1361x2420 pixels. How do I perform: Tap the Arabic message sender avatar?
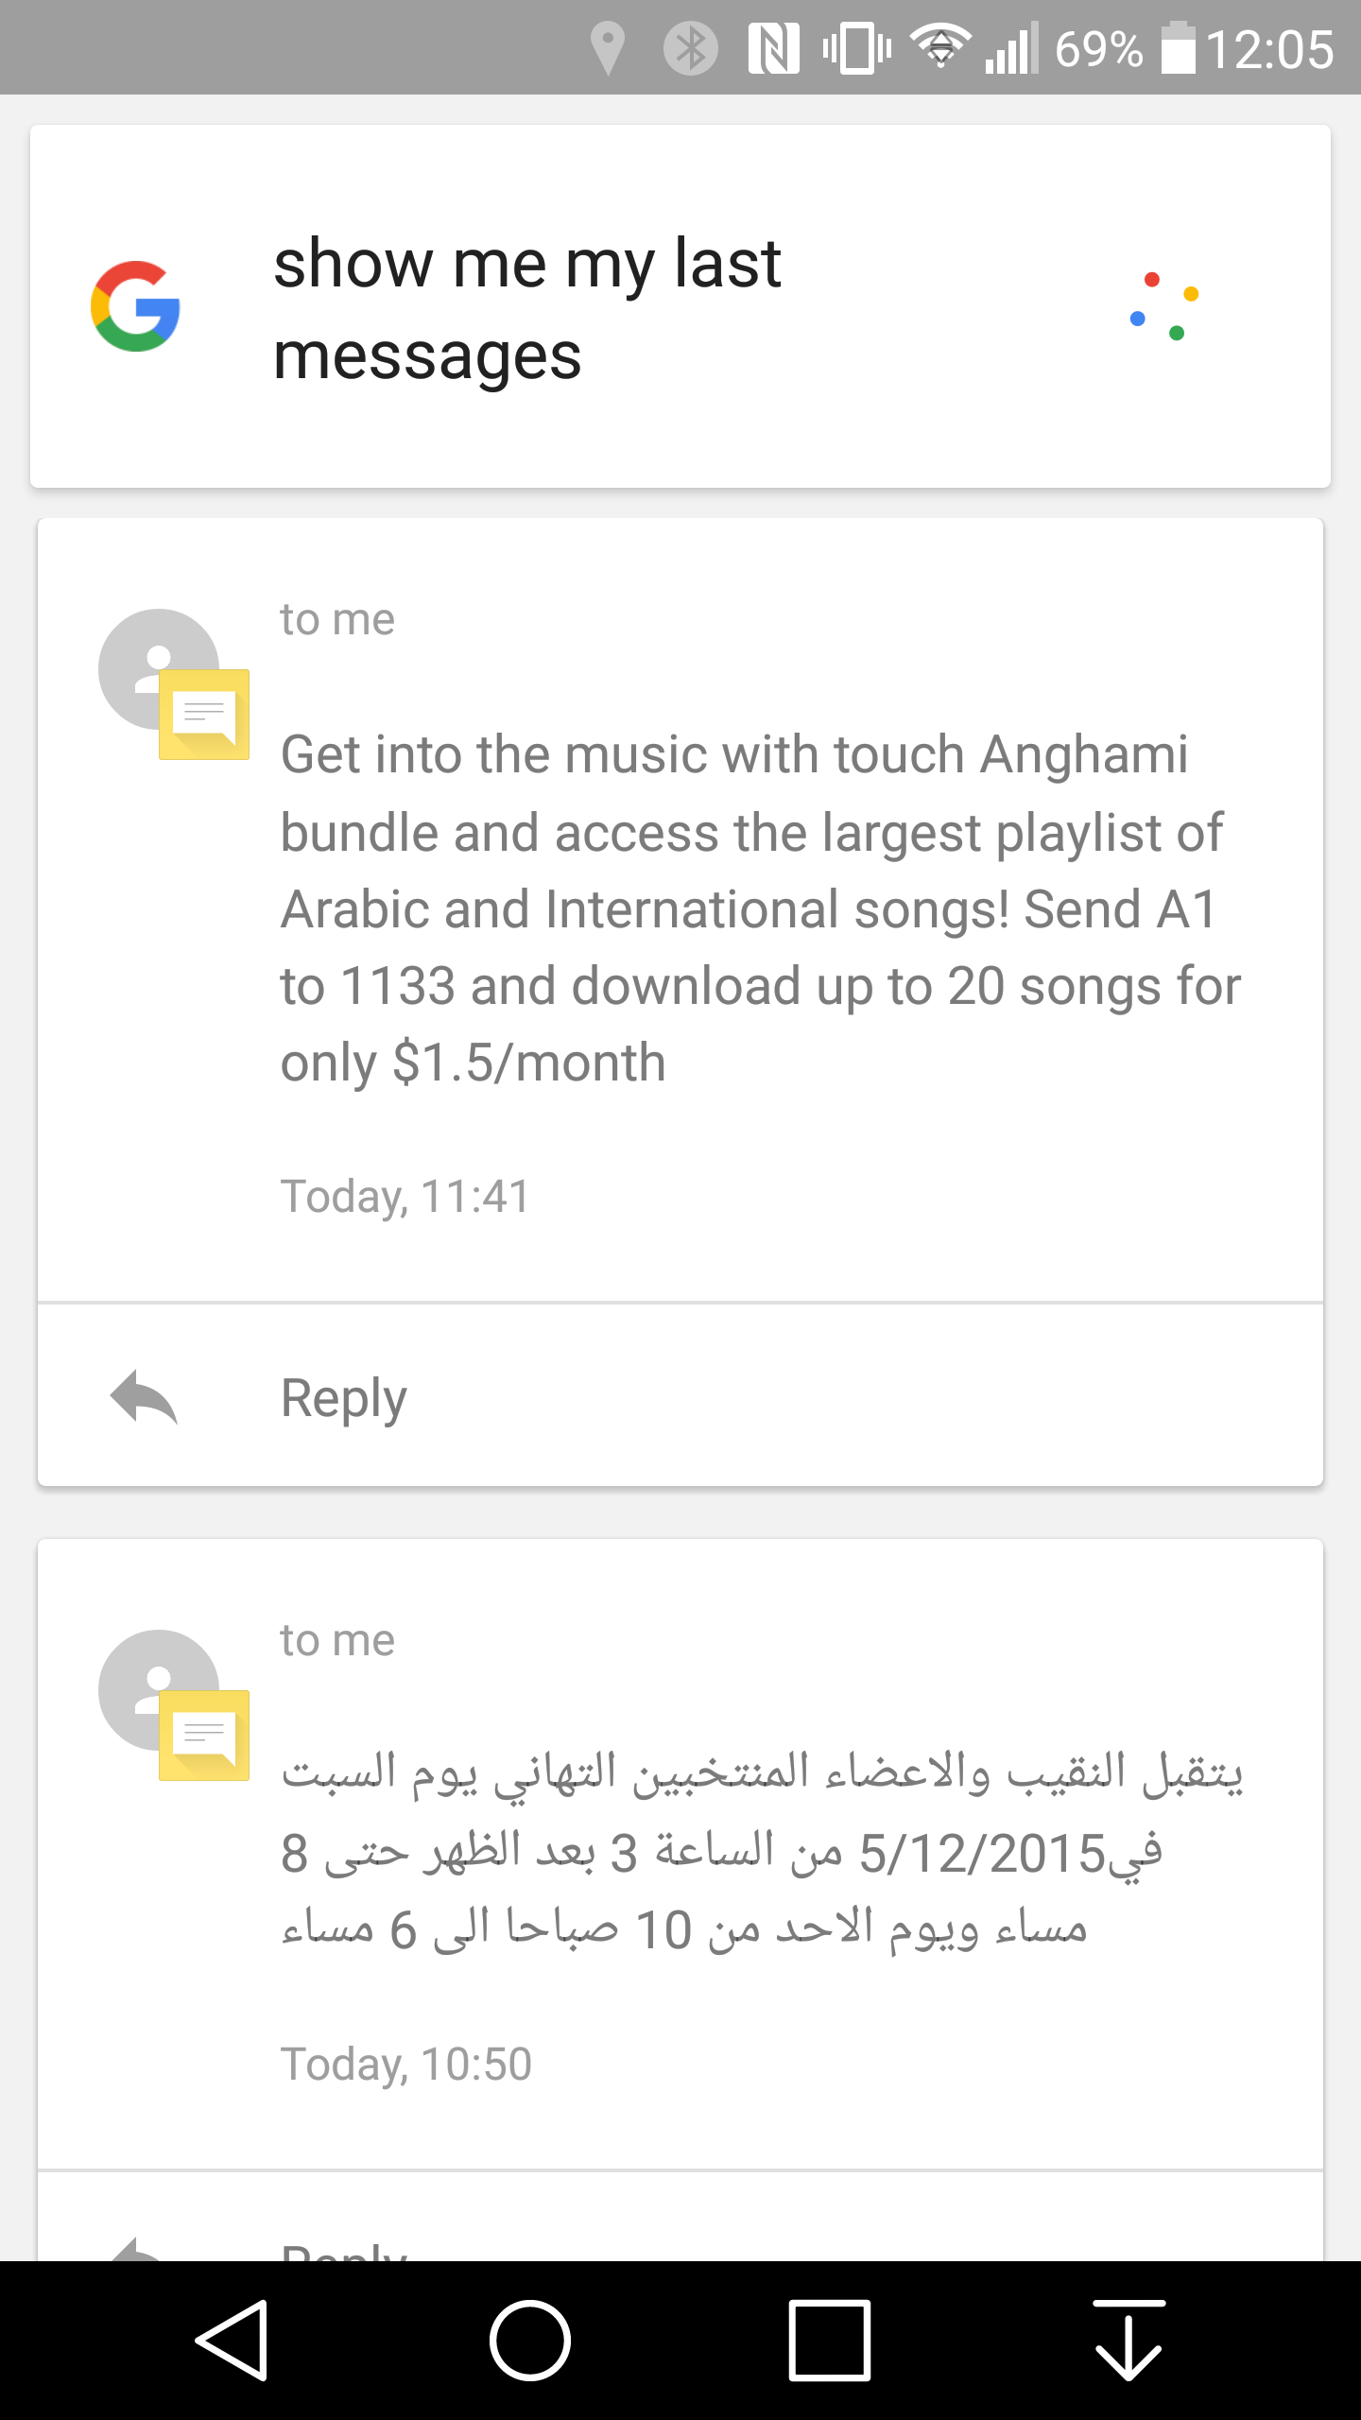point(172,1703)
